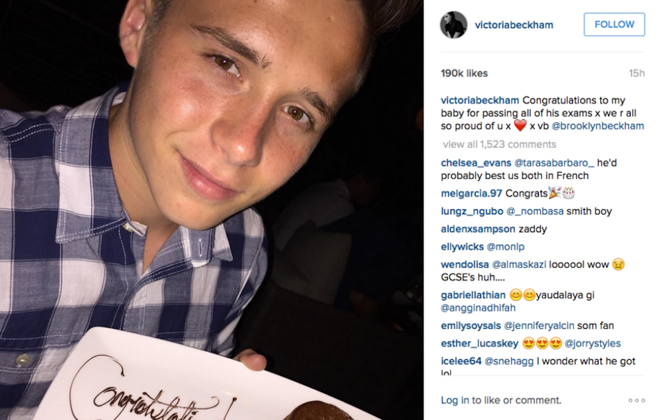This screenshot has height=420, width=660.
Task: Visit gabriellathian commenter profile
Action: (473, 295)
